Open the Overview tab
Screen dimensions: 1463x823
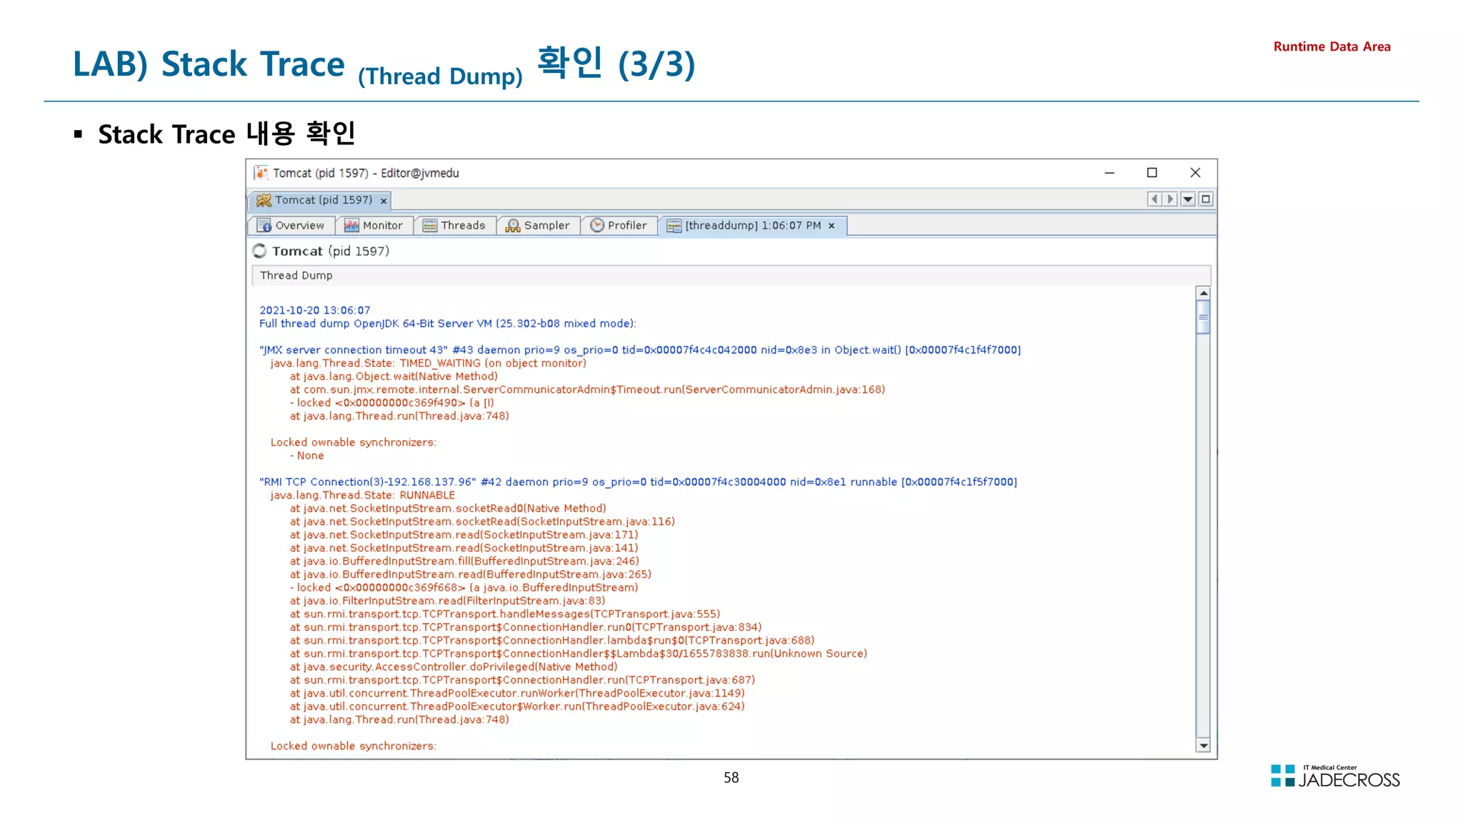click(291, 226)
